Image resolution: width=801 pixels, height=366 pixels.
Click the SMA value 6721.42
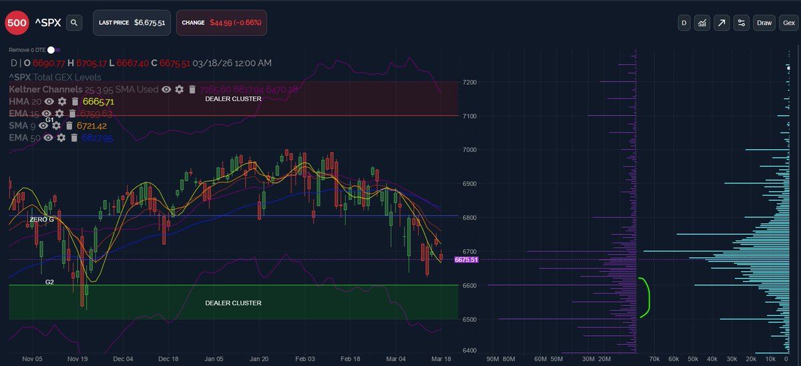coord(92,125)
